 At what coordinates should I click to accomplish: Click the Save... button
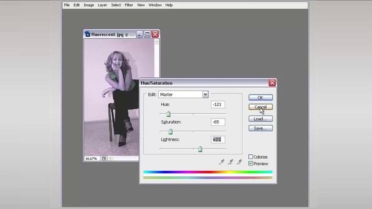tap(260, 128)
